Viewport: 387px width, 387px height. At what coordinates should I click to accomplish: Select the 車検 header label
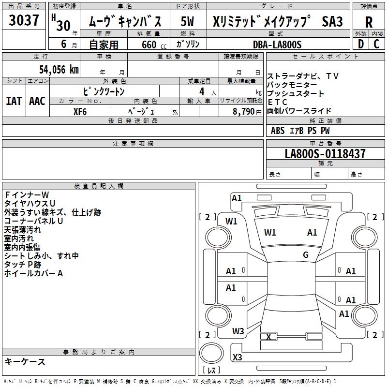click(104, 57)
